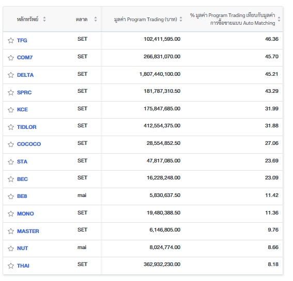This screenshot has height=281, width=293.
Task: Click the star beside MONO
Action: pyautogui.click(x=11, y=213)
